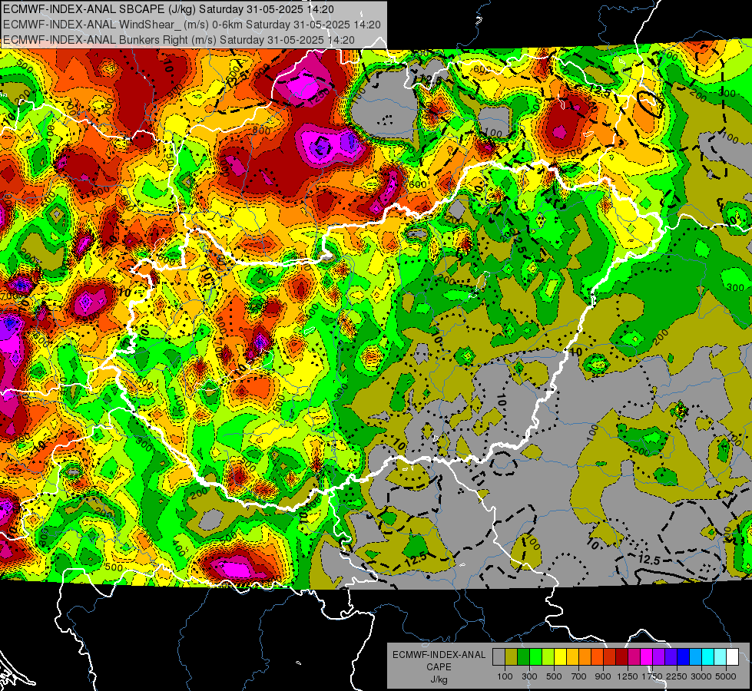Pick the pale cyan legend swatch before 5000
Image resolution: width=752 pixels, height=691 pixels.
pyautogui.click(x=721, y=656)
